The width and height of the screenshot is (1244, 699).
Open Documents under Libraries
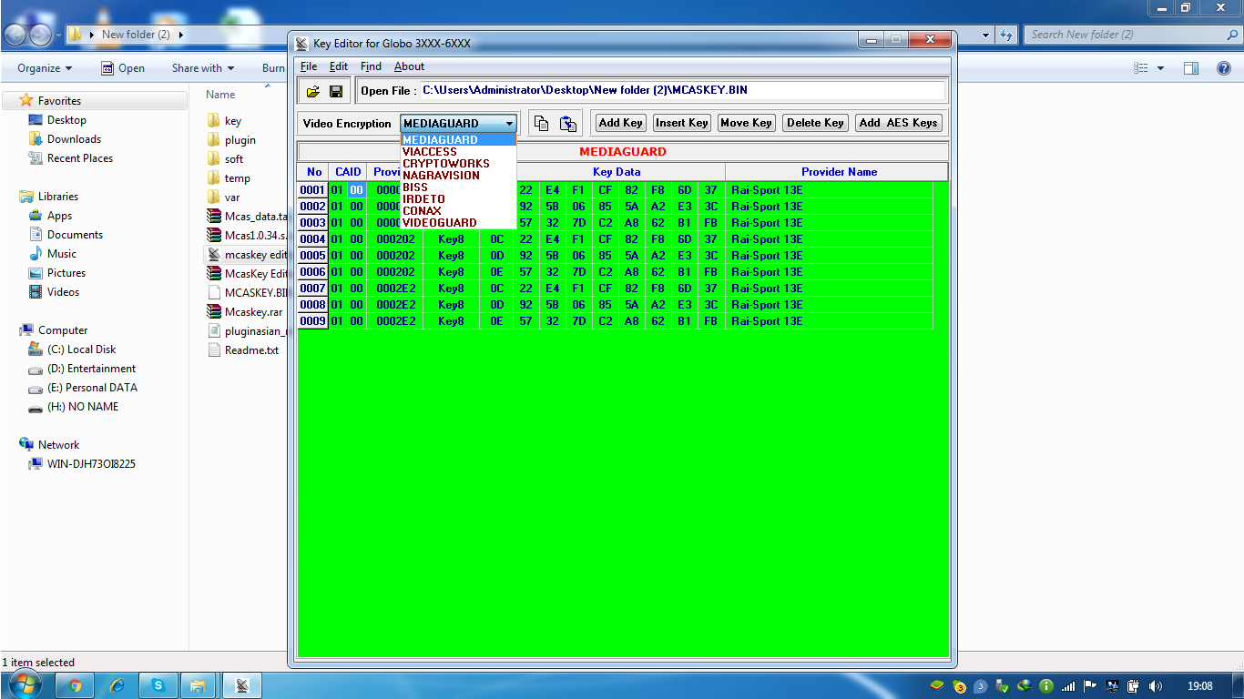75,235
